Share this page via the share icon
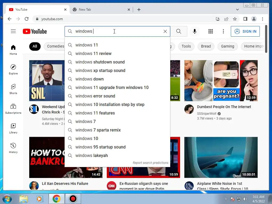The width and height of the screenshot is (272, 204). click(x=226, y=19)
